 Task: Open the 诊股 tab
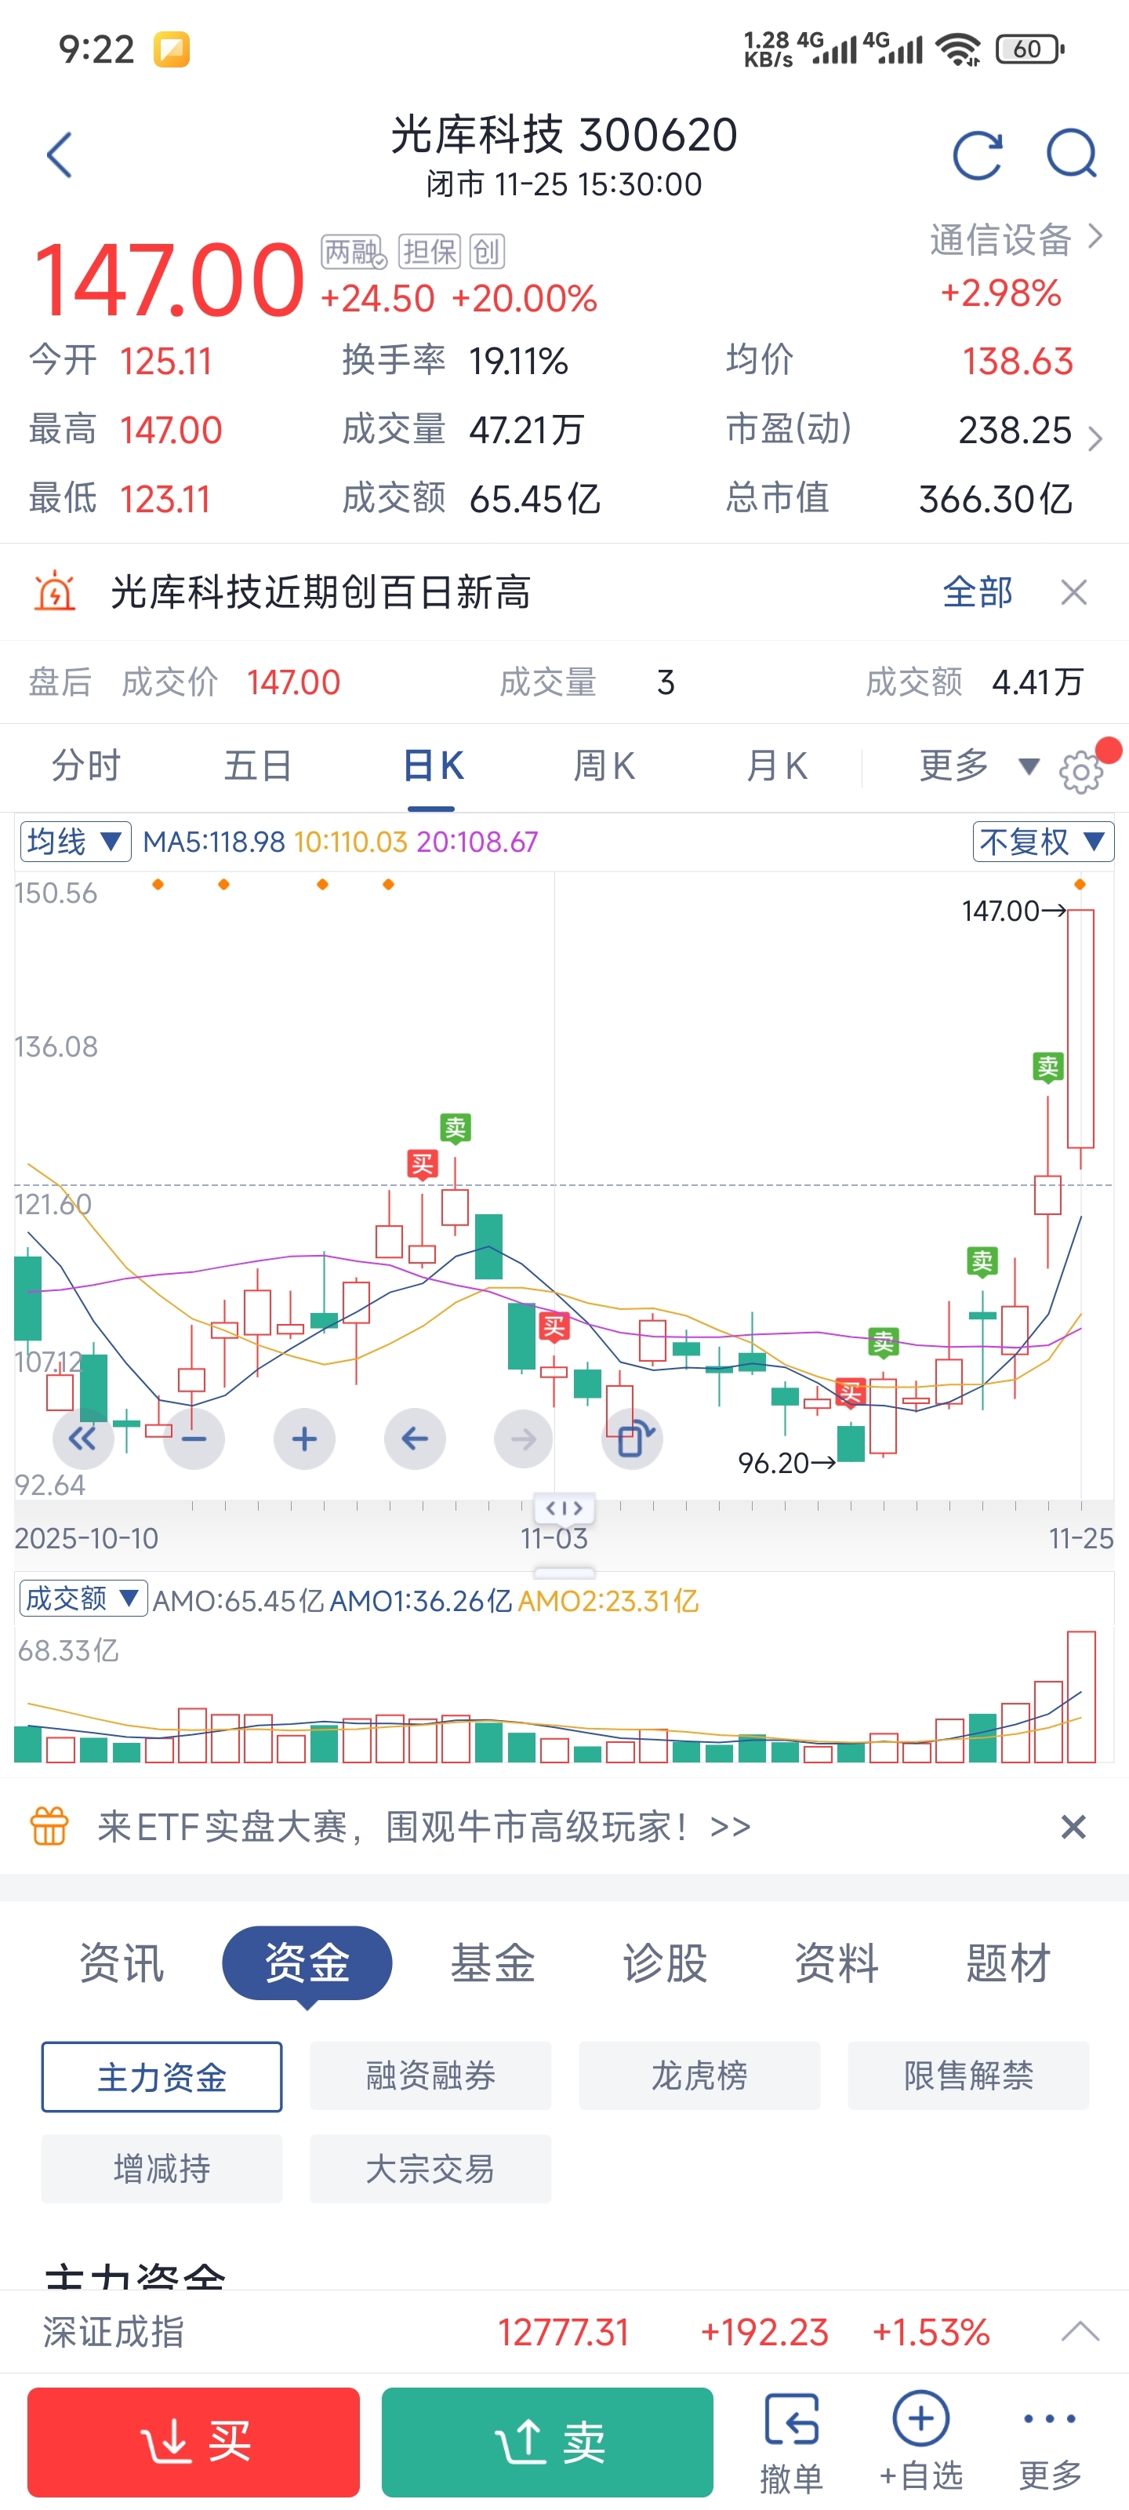664,1963
